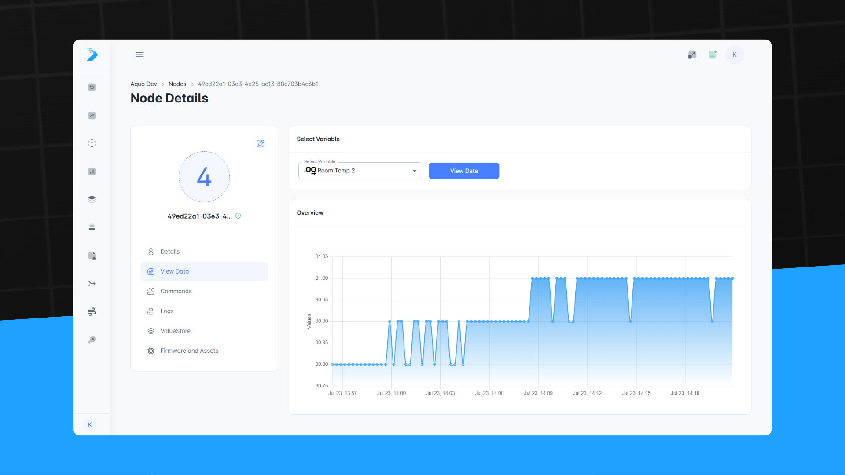Image resolution: width=845 pixels, height=475 pixels.
Task: Click the bar chart sidebar icon
Action: click(x=92, y=172)
